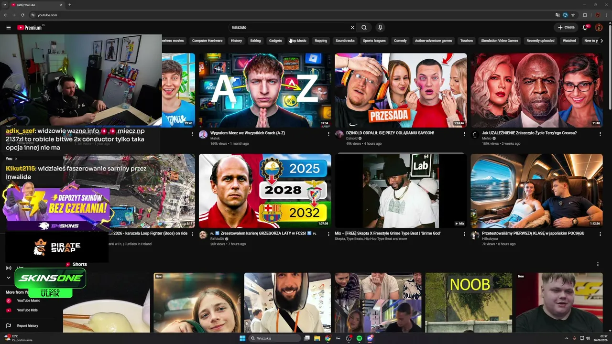Image resolution: width=612 pixels, height=344 pixels.
Task: Go back in browser history
Action: [5, 15]
